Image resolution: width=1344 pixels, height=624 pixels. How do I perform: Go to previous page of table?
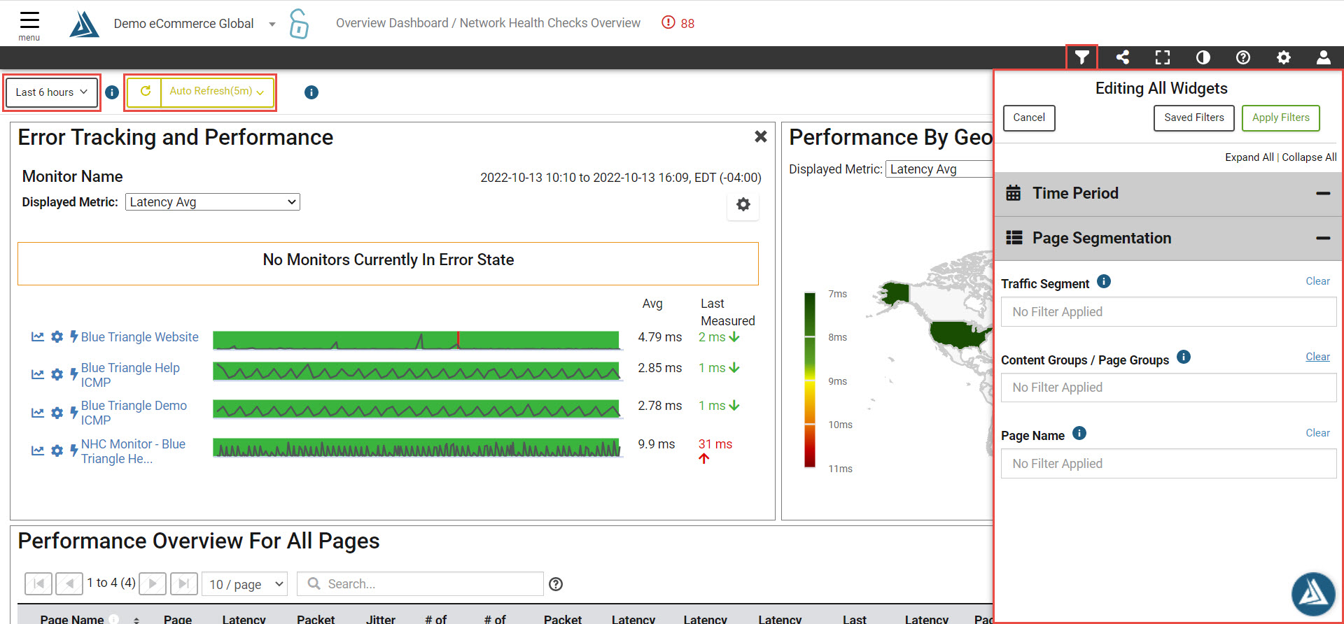pos(69,583)
